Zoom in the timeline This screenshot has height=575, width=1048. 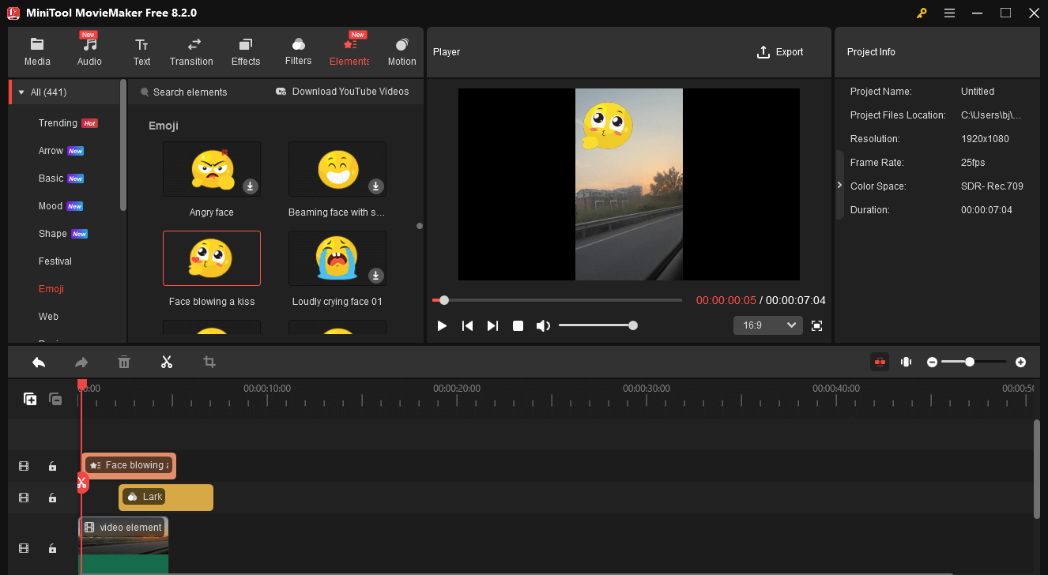[x=1021, y=362]
